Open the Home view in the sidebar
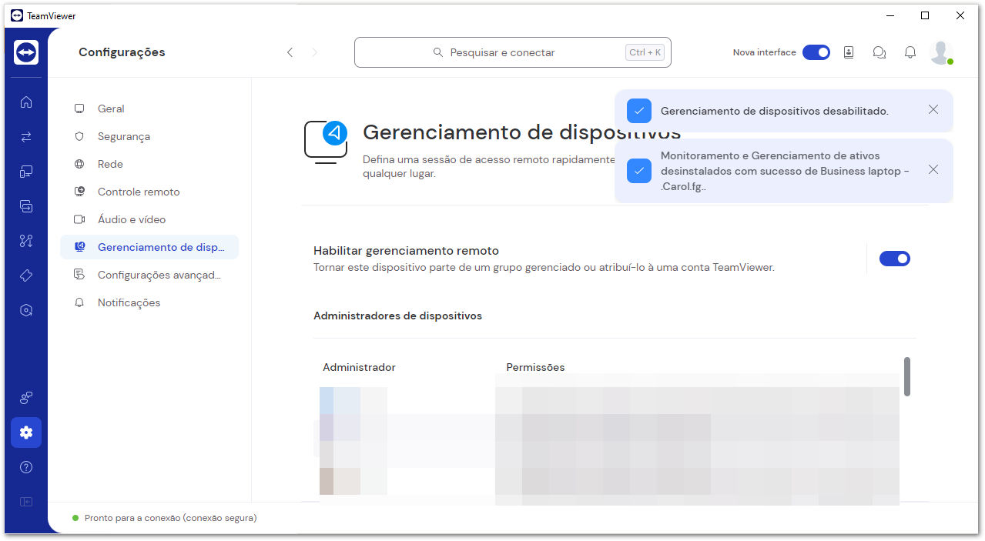Screen dimensions: 985x541 coord(25,101)
